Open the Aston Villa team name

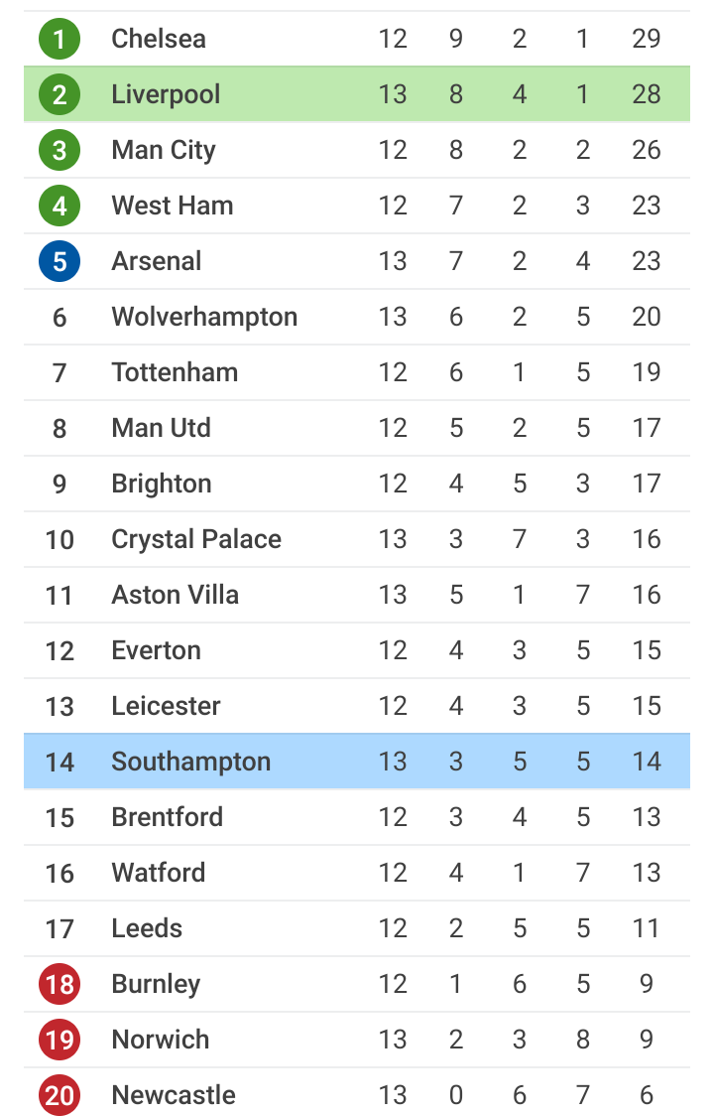click(175, 595)
